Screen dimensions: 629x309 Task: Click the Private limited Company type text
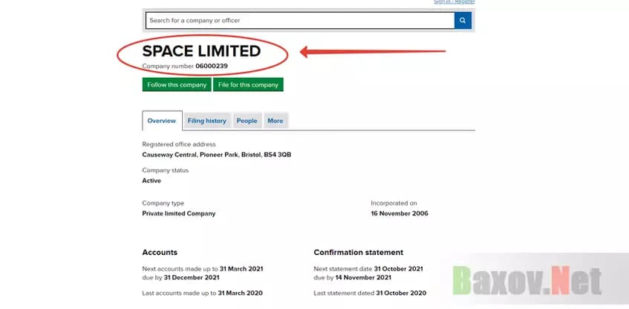178,213
